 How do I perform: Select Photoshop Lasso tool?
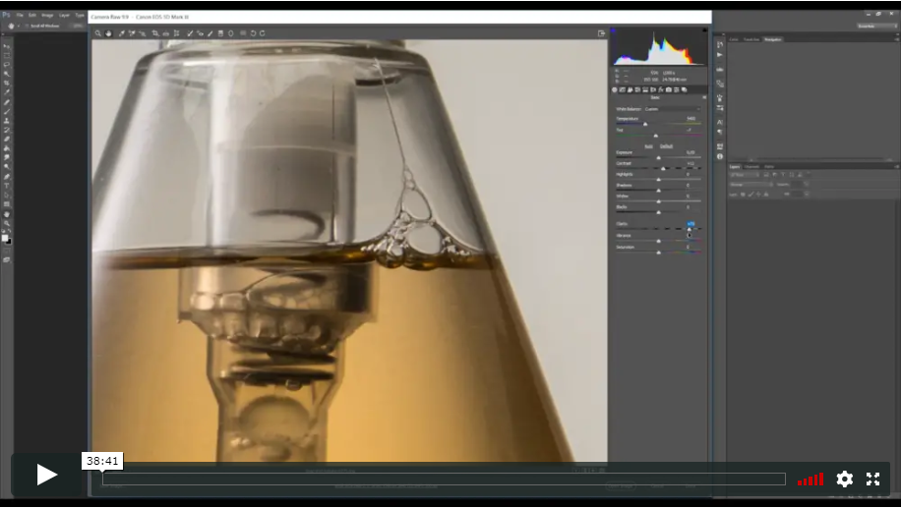tap(7, 65)
